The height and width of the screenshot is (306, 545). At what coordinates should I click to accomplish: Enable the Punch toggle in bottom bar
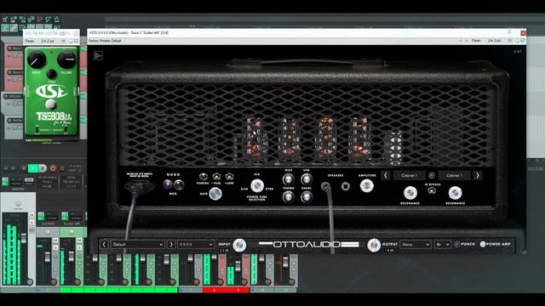point(457,244)
